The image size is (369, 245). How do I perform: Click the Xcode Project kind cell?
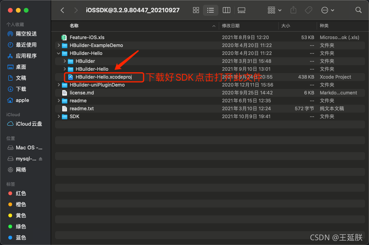coord(335,77)
